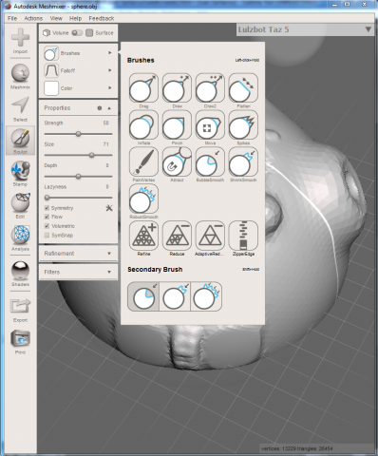Screen dimensions: 378x456
Task: Click the Lazyness slider handle
Action: click(47, 198)
